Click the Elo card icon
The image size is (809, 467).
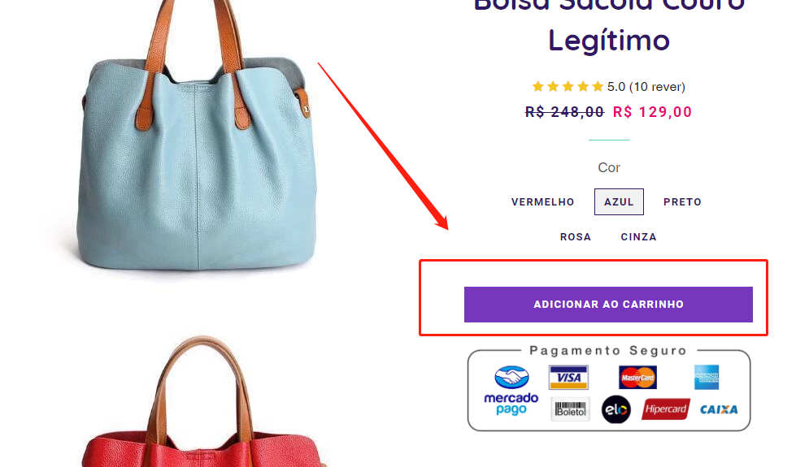[x=616, y=410]
